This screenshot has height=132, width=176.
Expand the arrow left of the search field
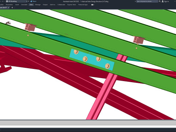135,1
